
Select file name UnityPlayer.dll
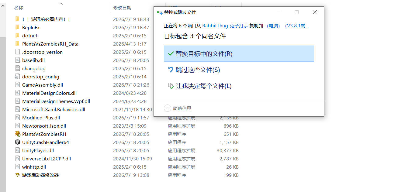pos(38,150)
